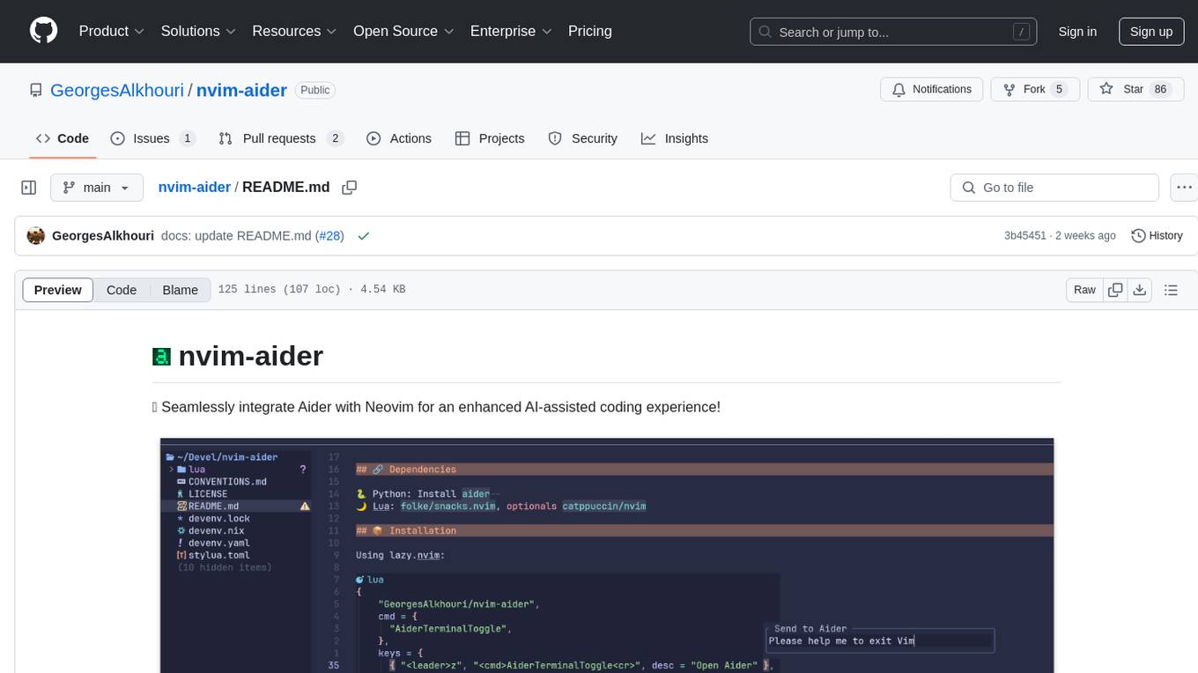Open pull request #28 link
The height and width of the screenshot is (673, 1198).
(x=329, y=236)
